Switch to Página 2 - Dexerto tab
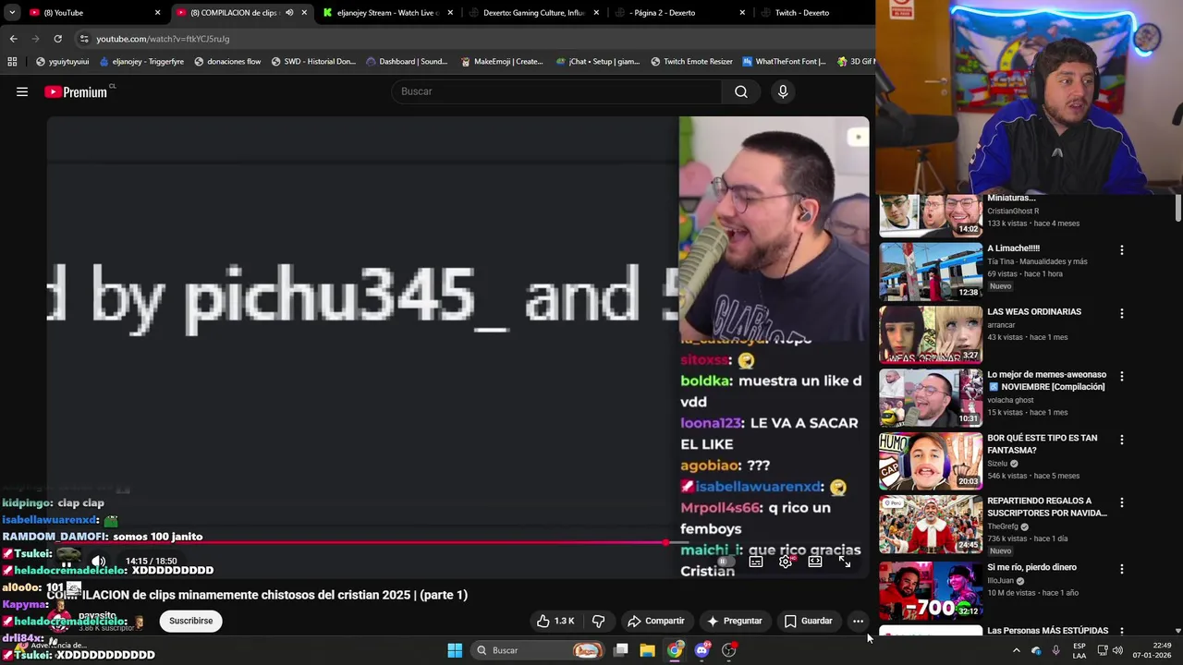The image size is (1183, 665). point(681,13)
